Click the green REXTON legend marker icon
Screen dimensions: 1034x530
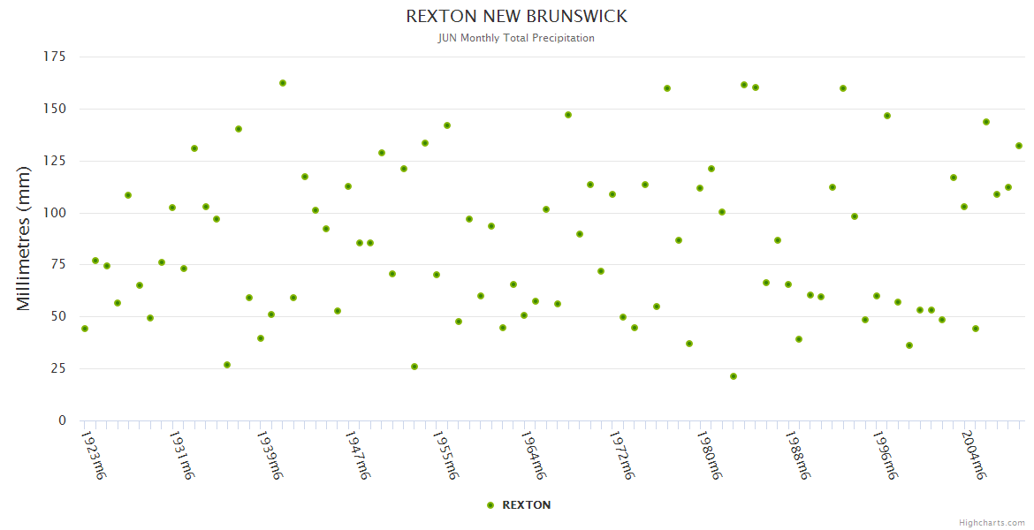pos(490,505)
